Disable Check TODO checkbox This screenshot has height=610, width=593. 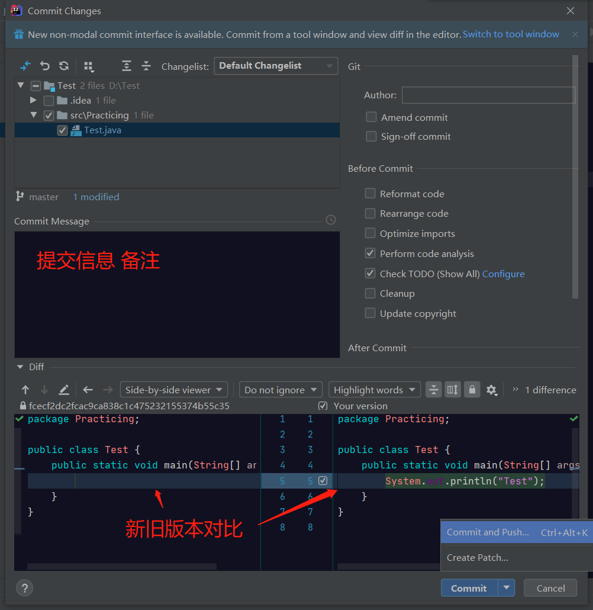370,274
